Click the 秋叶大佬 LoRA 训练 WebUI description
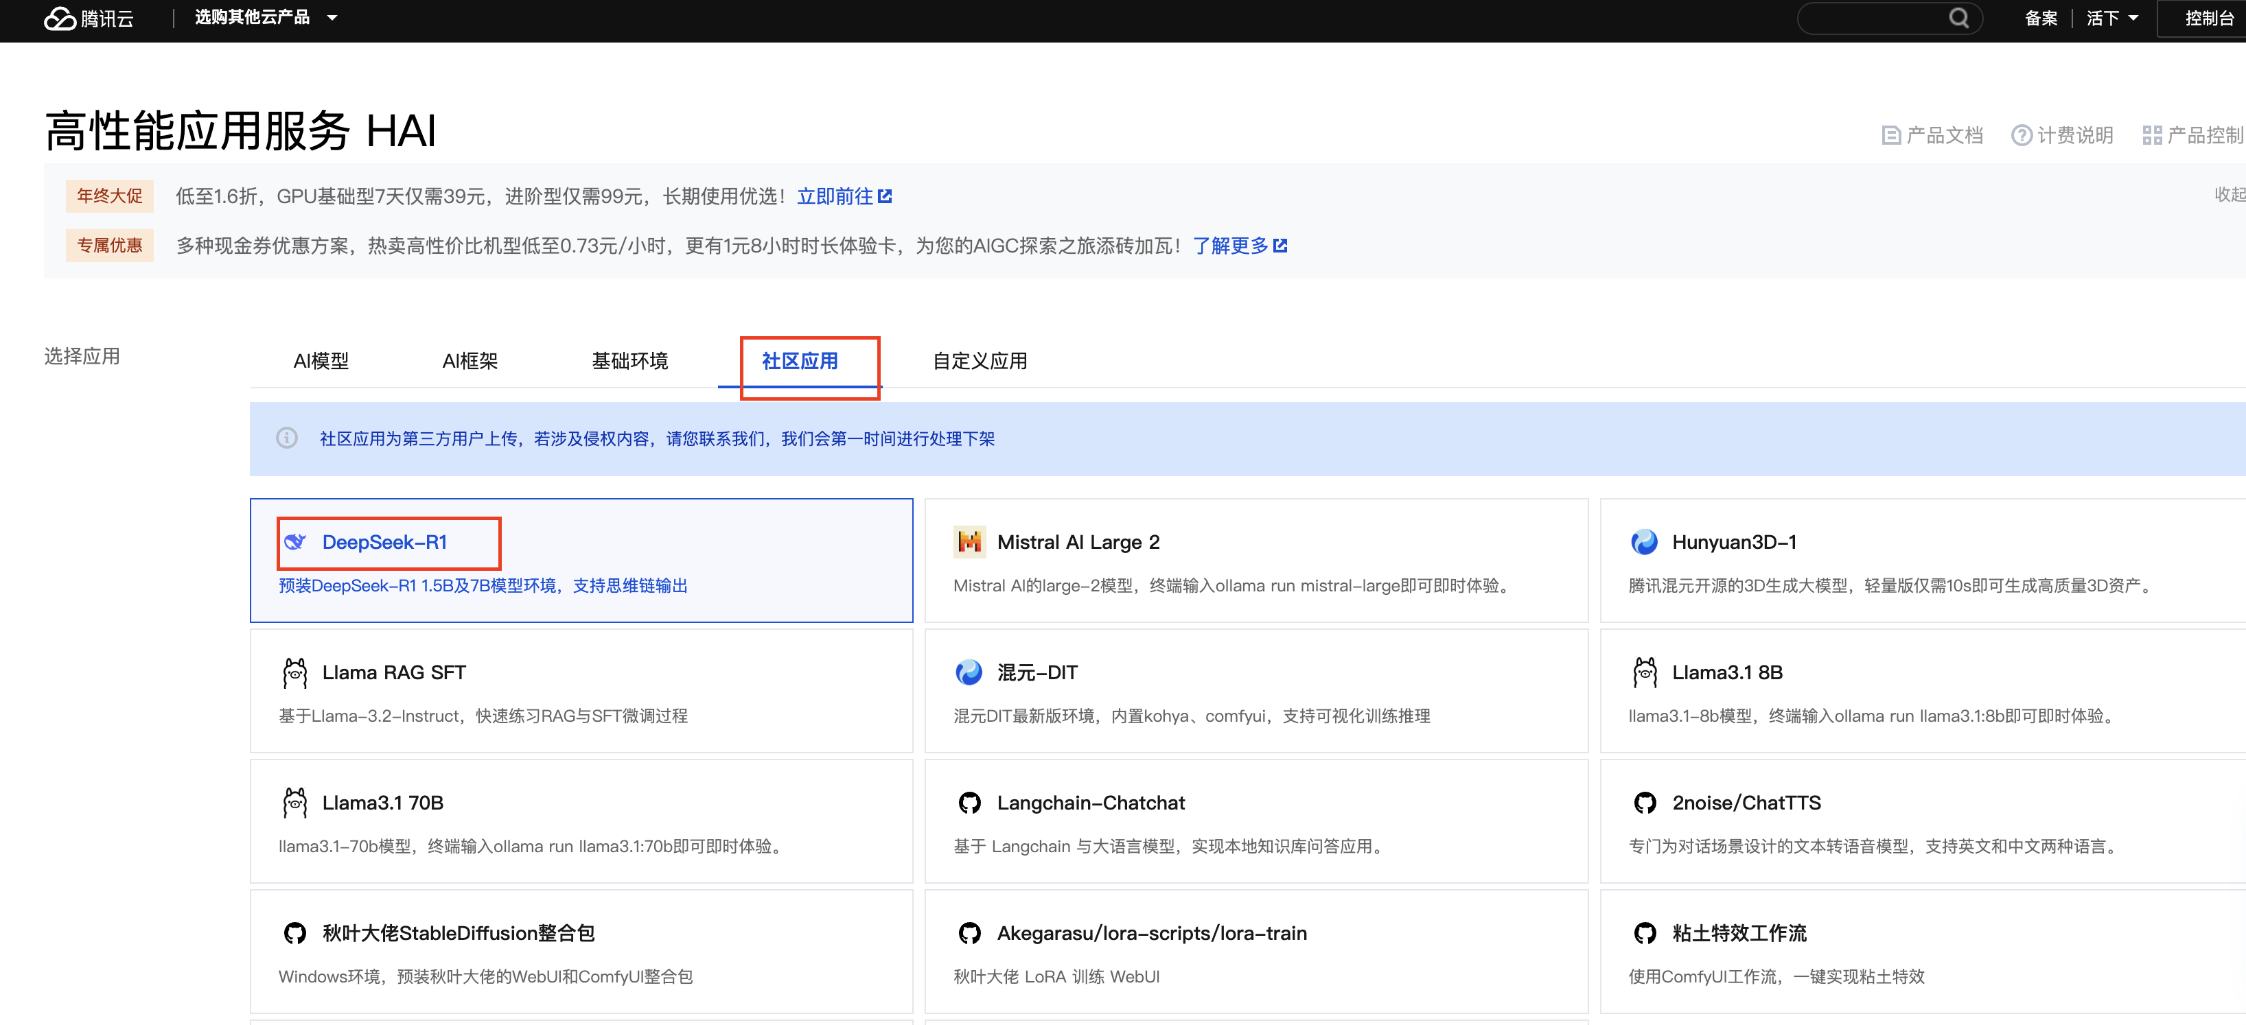The image size is (2246, 1025). pyautogui.click(x=1056, y=977)
